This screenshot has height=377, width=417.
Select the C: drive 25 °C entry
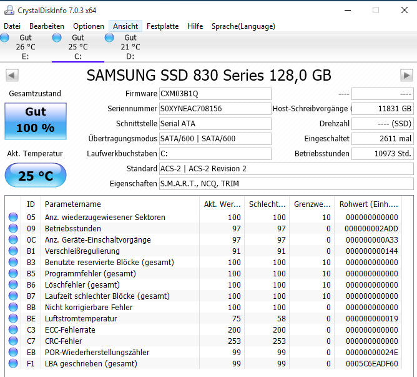(78, 47)
